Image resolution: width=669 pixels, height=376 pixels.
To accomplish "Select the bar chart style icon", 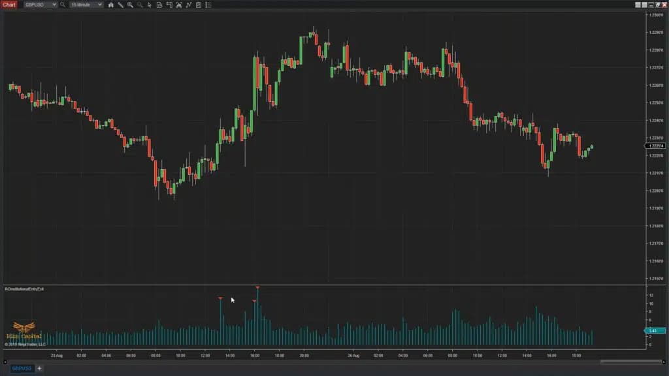I will 111,5.
